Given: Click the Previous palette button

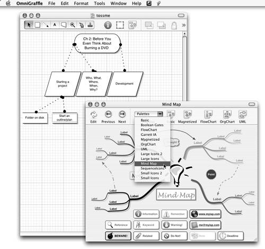Looking at the screenshot, I should (x=108, y=117).
